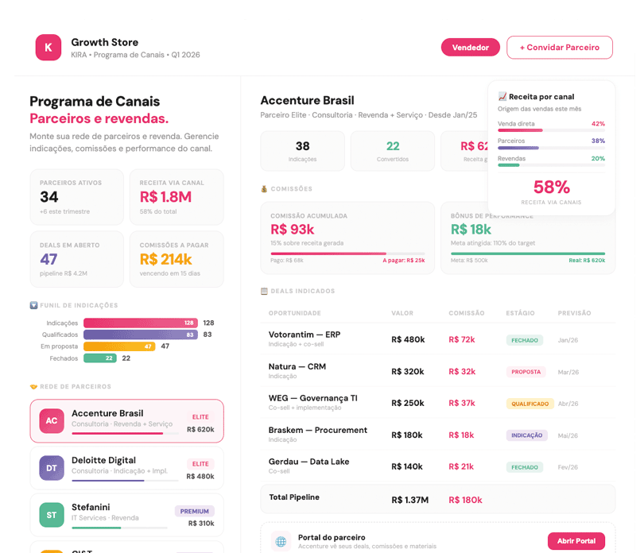Viewport: 644px width, 553px height.
Task: Click the ST avatar for Stefanini
Action: (x=52, y=515)
